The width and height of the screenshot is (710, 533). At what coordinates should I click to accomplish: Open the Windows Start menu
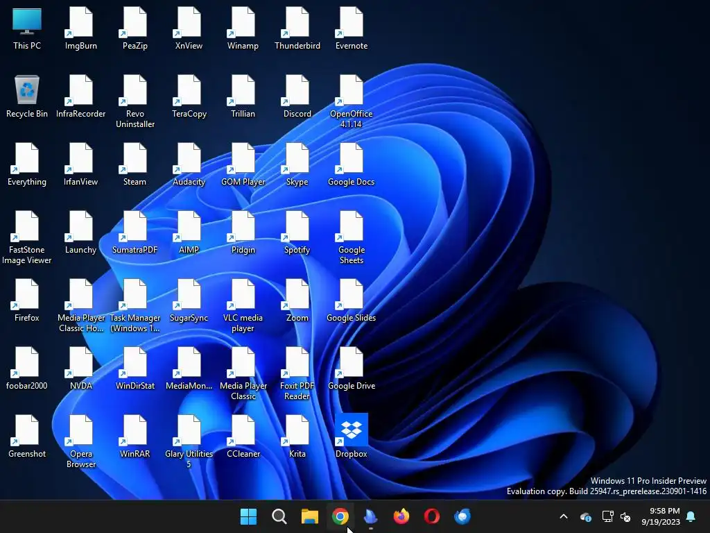point(249,516)
